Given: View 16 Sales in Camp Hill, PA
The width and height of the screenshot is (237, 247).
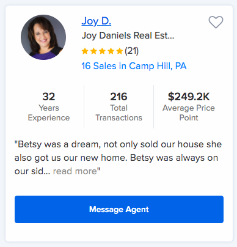Looking at the screenshot, I should pyautogui.click(x=134, y=66).
